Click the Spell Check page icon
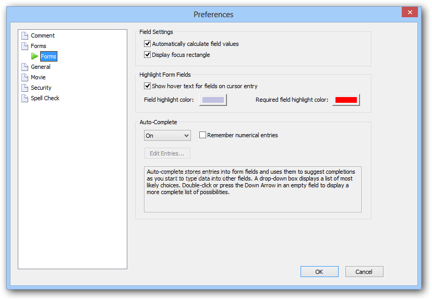Image resolution: width=432 pixels, height=300 pixels. click(25, 98)
